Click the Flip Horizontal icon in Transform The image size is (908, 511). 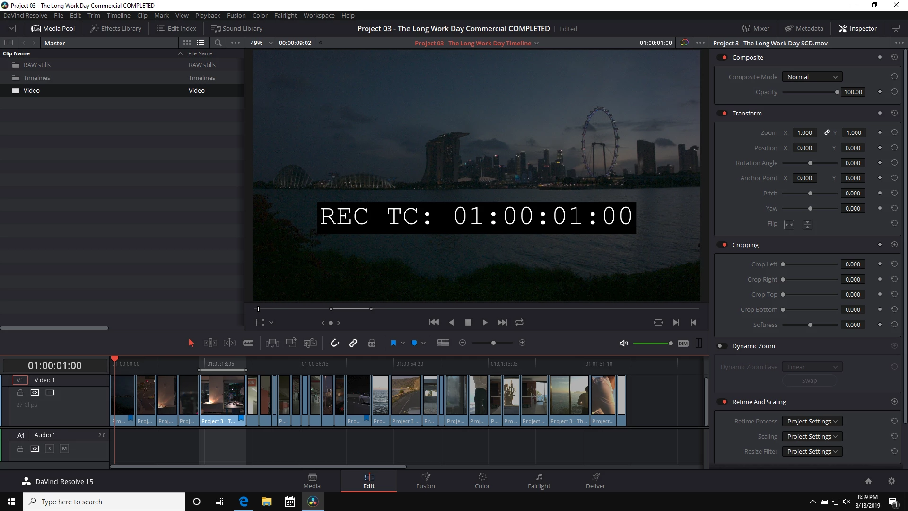point(789,224)
